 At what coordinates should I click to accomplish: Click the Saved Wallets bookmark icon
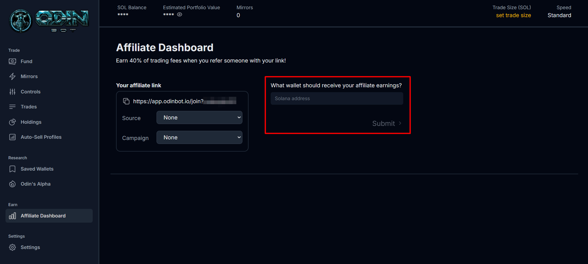pos(12,169)
